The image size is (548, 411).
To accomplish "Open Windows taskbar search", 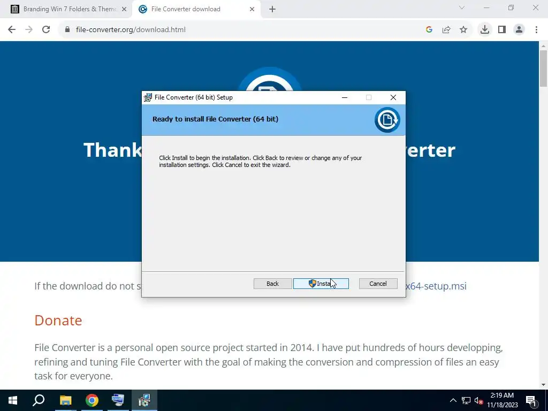I will 39,400.
